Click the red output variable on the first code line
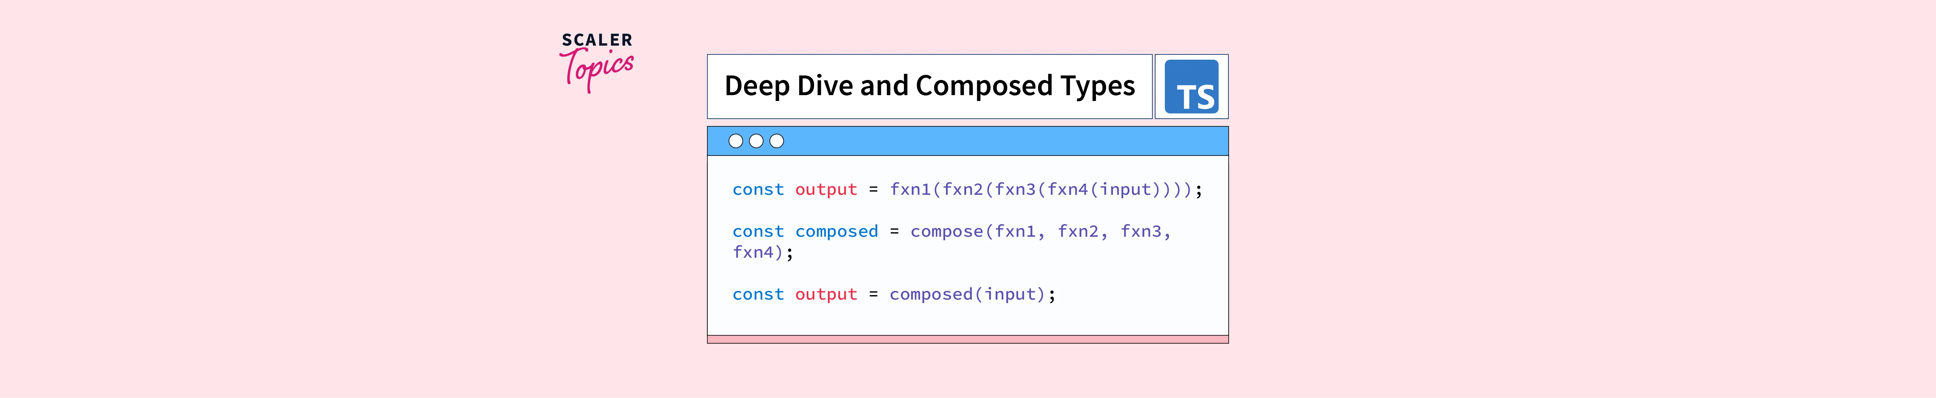 826,190
